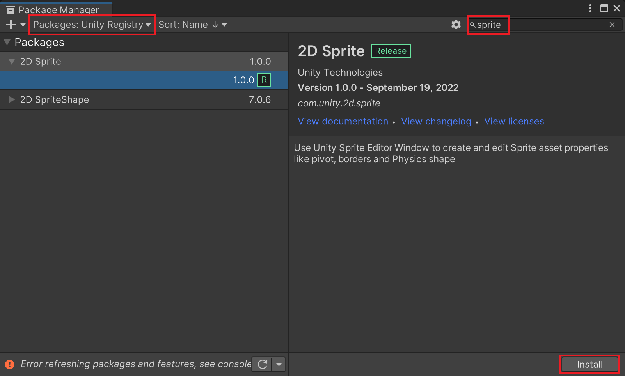The width and height of the screenshot is (625, 376).
Task: Open the Sort: Name dropdown
Action: click(193, 25)
